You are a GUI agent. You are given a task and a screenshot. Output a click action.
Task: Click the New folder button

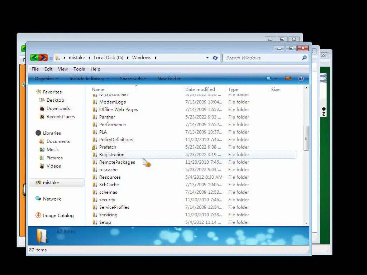[169, 78]
